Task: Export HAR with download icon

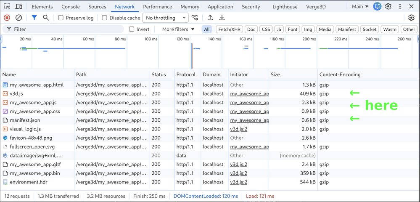Action: point(222,18)
